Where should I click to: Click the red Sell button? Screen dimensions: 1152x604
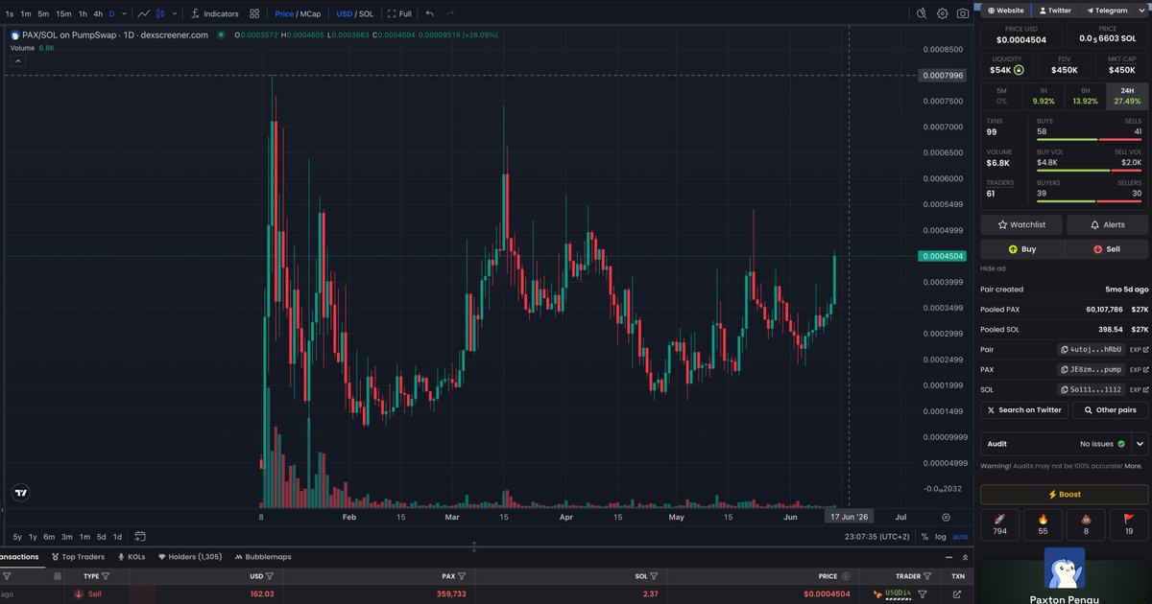tap(1107, 248)
